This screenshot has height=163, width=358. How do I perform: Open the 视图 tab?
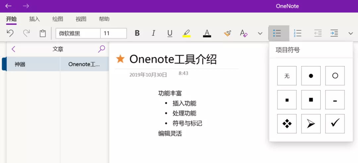click(81, 19)
